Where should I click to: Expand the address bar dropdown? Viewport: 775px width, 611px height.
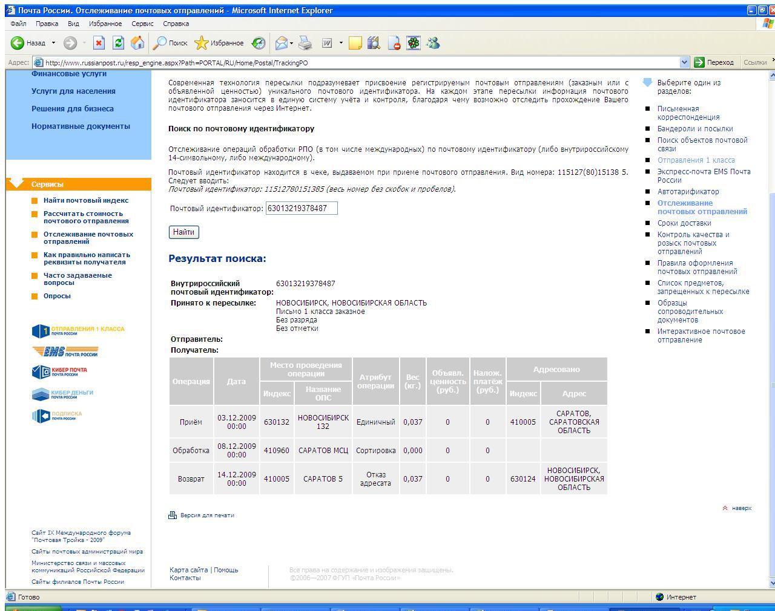point(685,62)
